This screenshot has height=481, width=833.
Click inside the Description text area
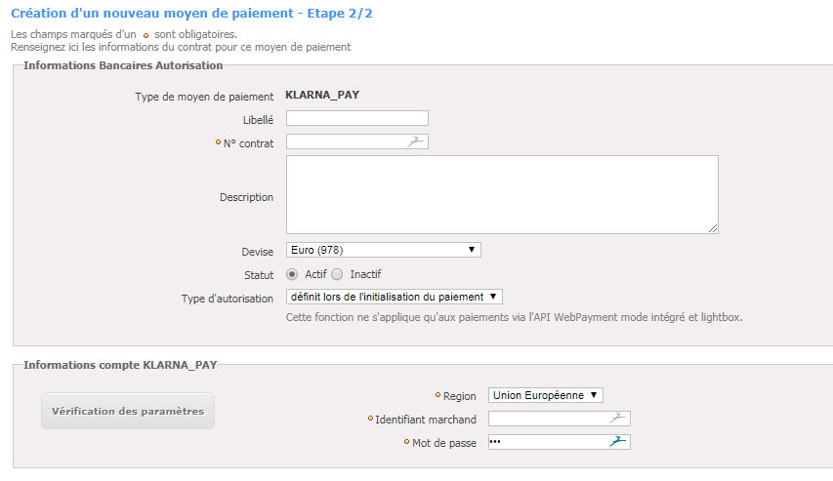(x=502, y=195)
